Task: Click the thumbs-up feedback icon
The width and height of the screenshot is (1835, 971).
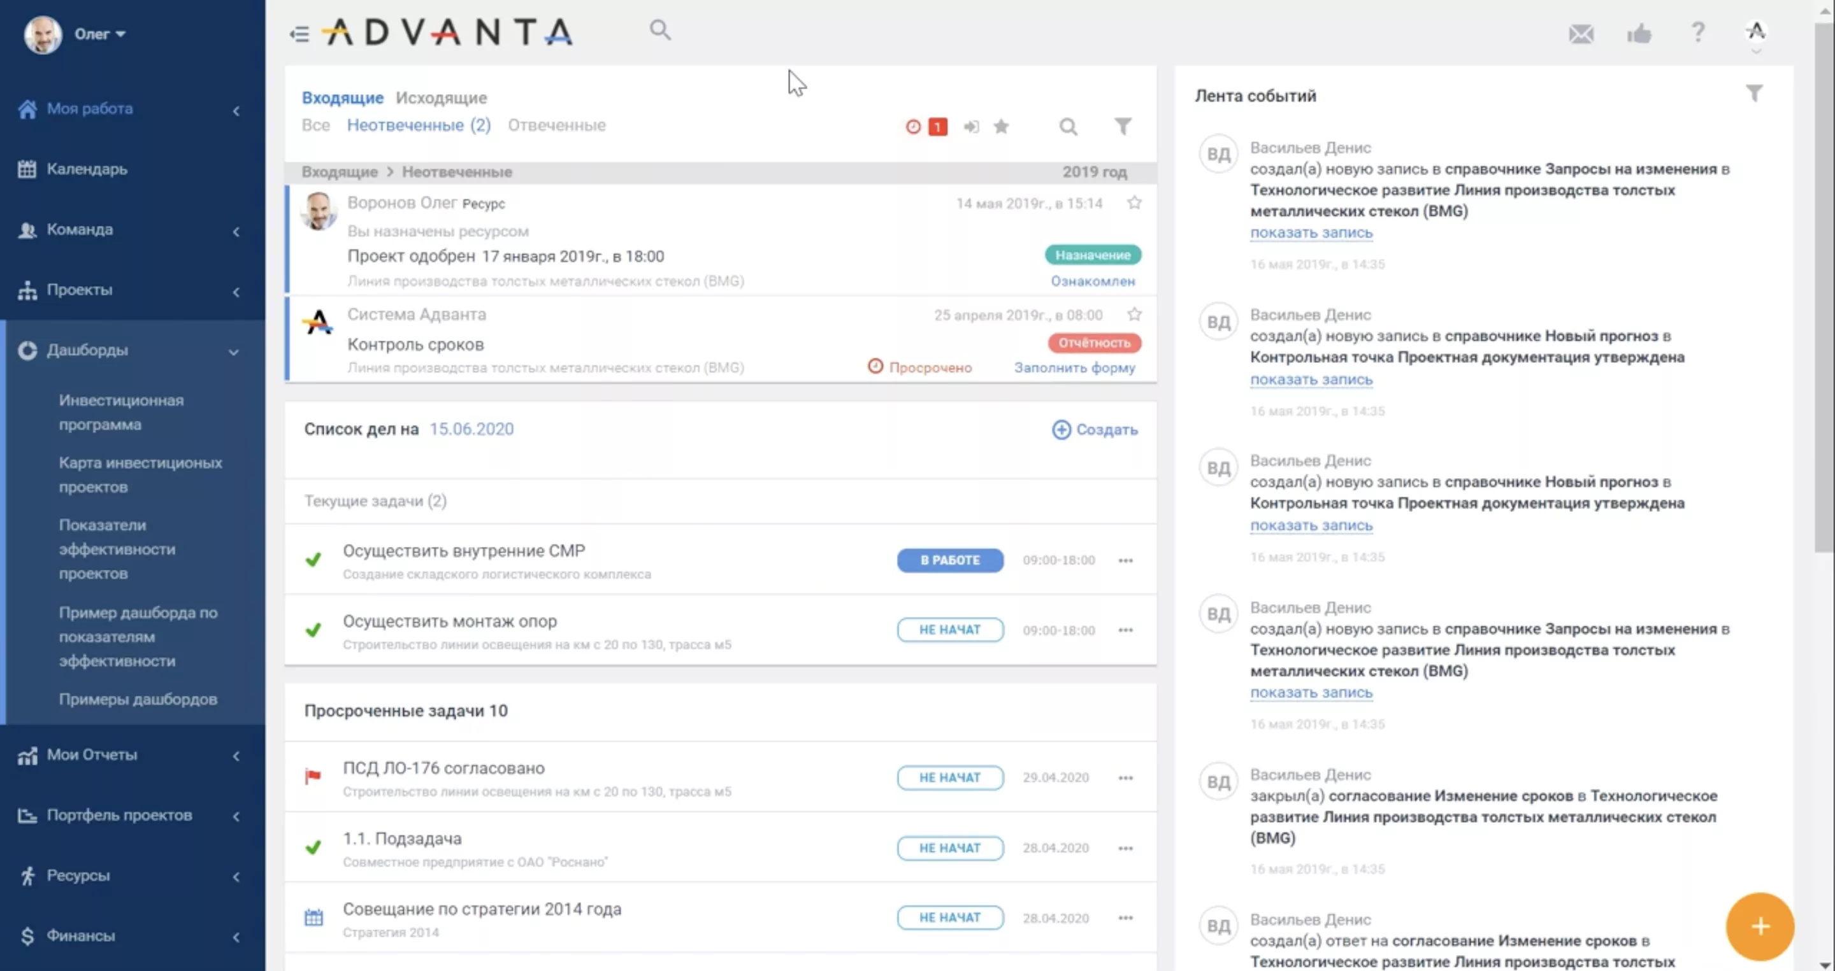Action: click(x=1638, y=34)
